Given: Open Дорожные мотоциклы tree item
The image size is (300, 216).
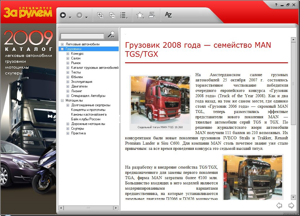Looking at the screenshot, I should pos(88,124).
